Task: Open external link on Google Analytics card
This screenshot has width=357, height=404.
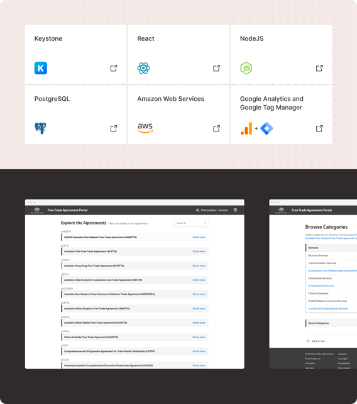Action: point(319,128)
